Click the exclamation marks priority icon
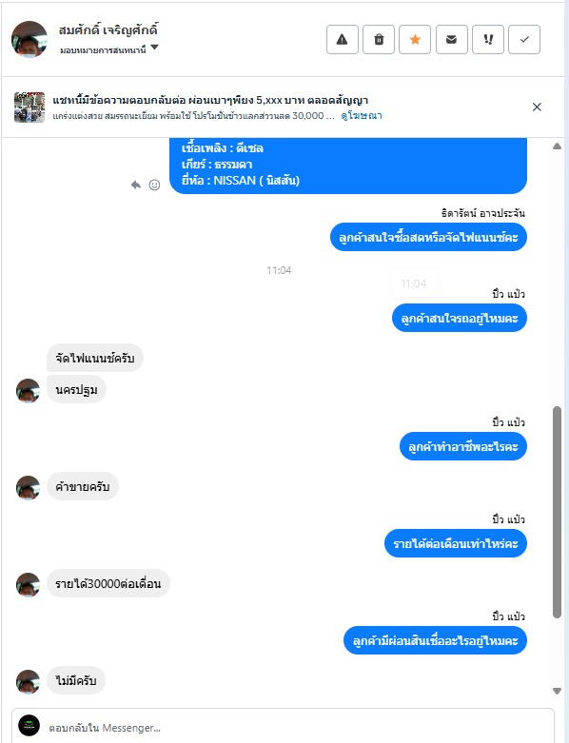 pos(488,39)
